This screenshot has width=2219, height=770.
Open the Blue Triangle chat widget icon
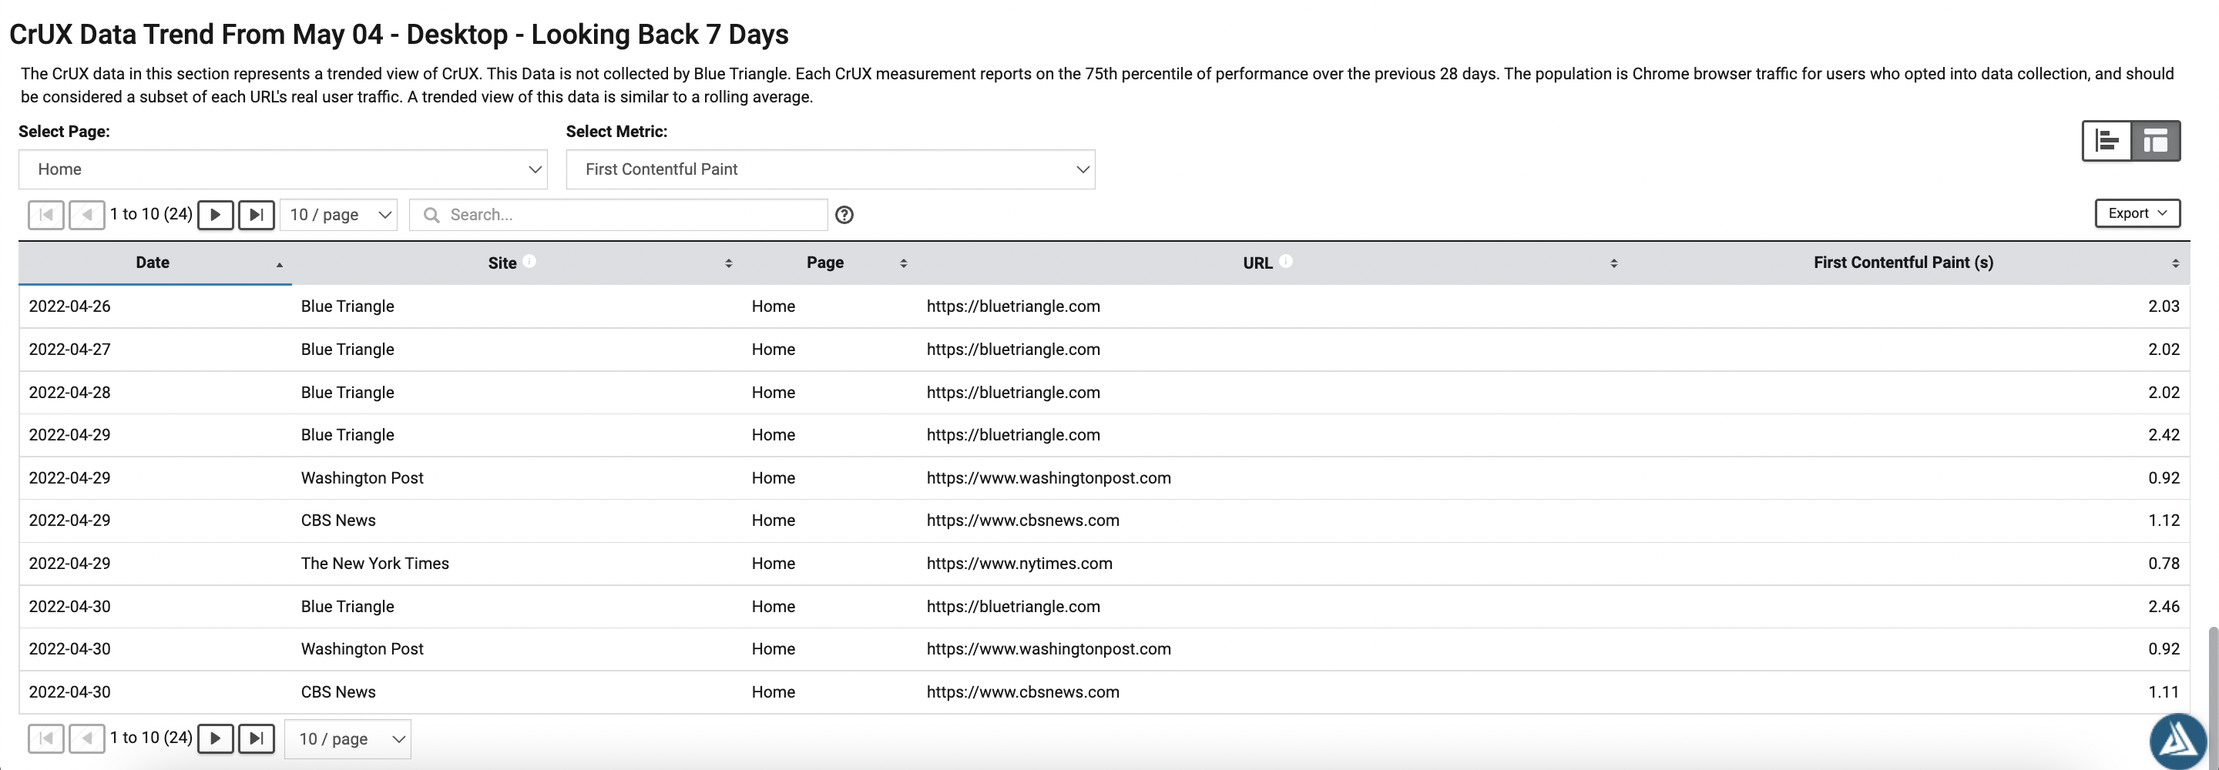(2178, 741)
